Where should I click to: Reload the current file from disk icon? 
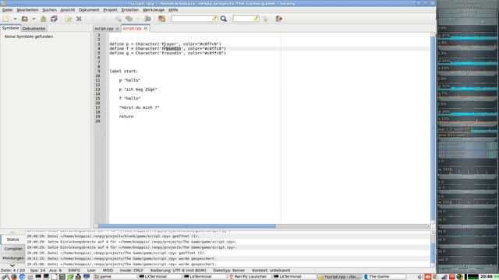[x=68, y=19]
